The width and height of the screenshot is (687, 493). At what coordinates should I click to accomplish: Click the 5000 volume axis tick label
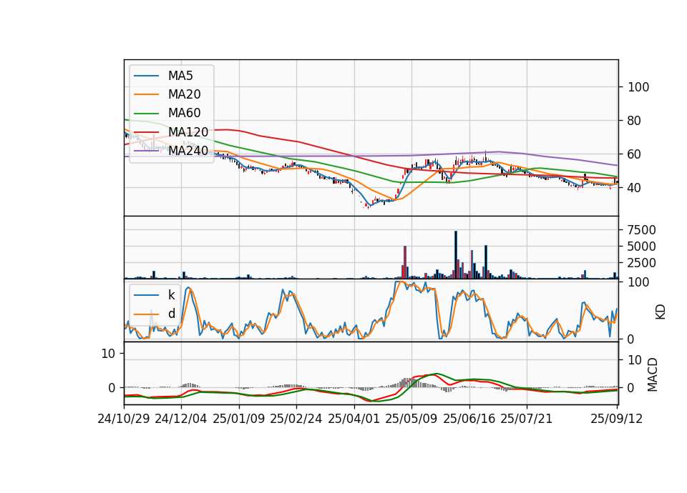coord(641,246)
